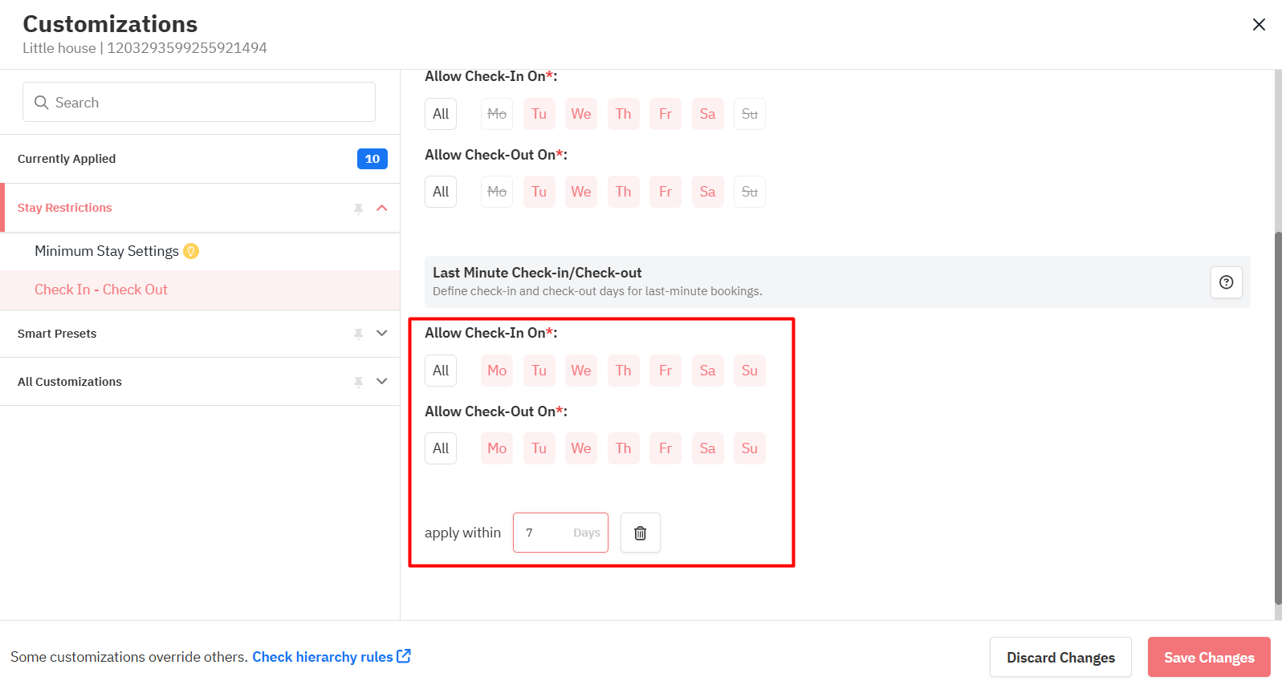Pin the All Customizations section

[358, 382]
